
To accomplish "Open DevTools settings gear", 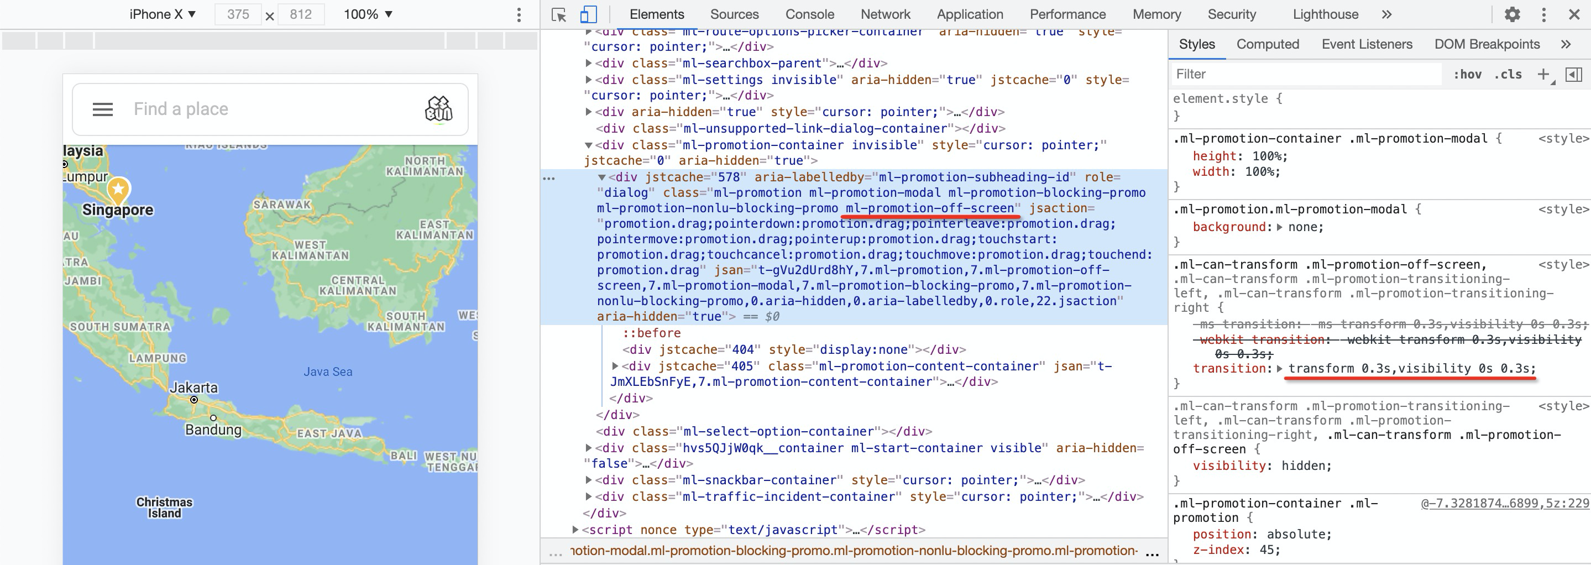I will point(1512,14).
